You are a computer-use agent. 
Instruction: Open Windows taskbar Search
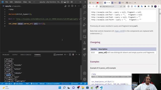[64, 87]
